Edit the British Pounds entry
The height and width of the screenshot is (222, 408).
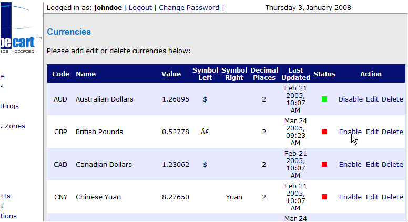click(372, 132)
